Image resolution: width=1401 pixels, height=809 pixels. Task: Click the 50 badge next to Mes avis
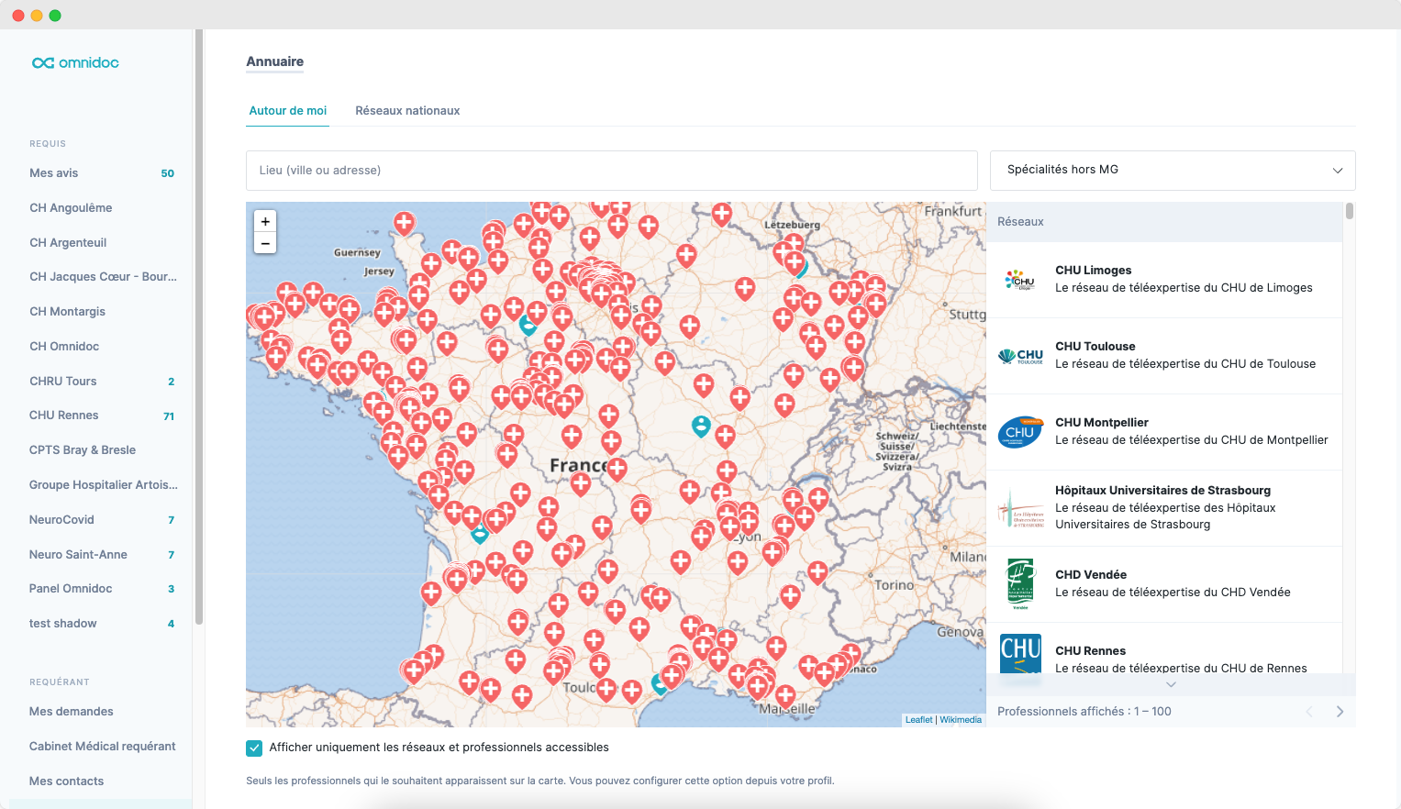click(x=168, y=173)
